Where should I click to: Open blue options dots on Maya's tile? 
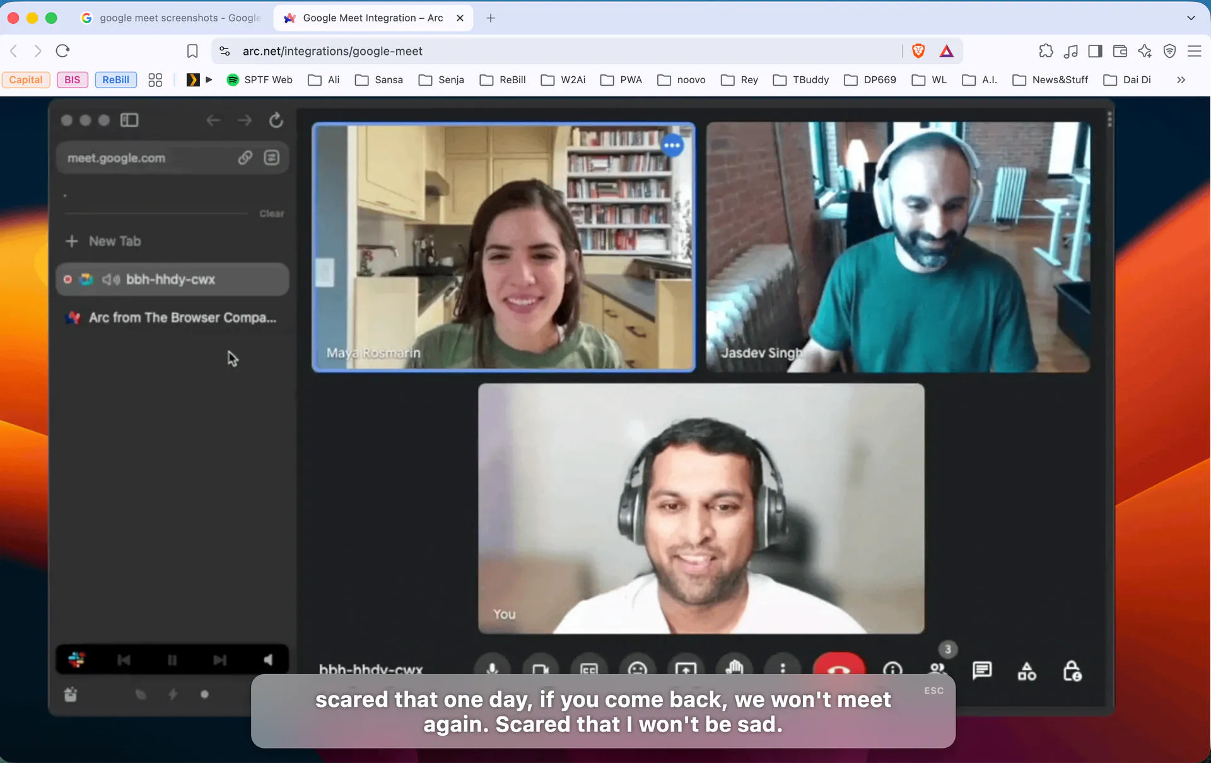click(672, 146)
